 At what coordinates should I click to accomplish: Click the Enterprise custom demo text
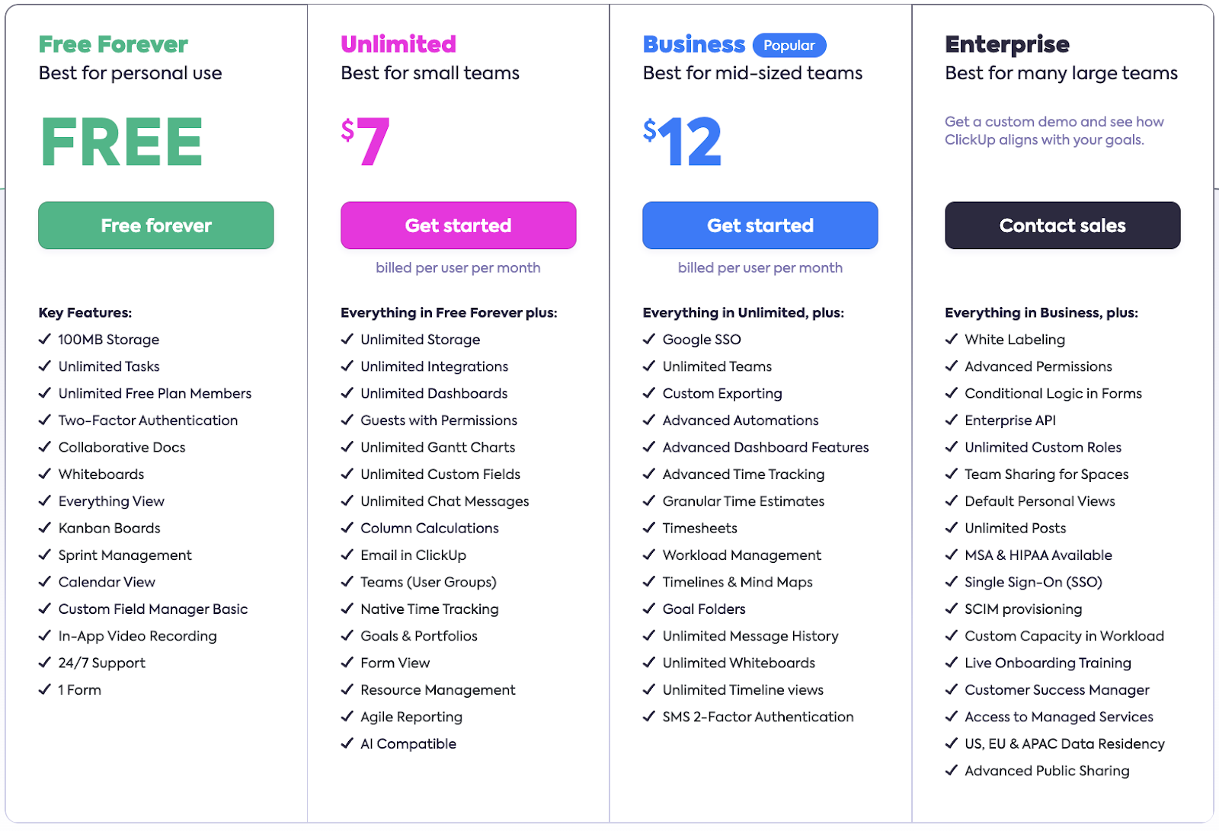click(x=1054, y=131)
